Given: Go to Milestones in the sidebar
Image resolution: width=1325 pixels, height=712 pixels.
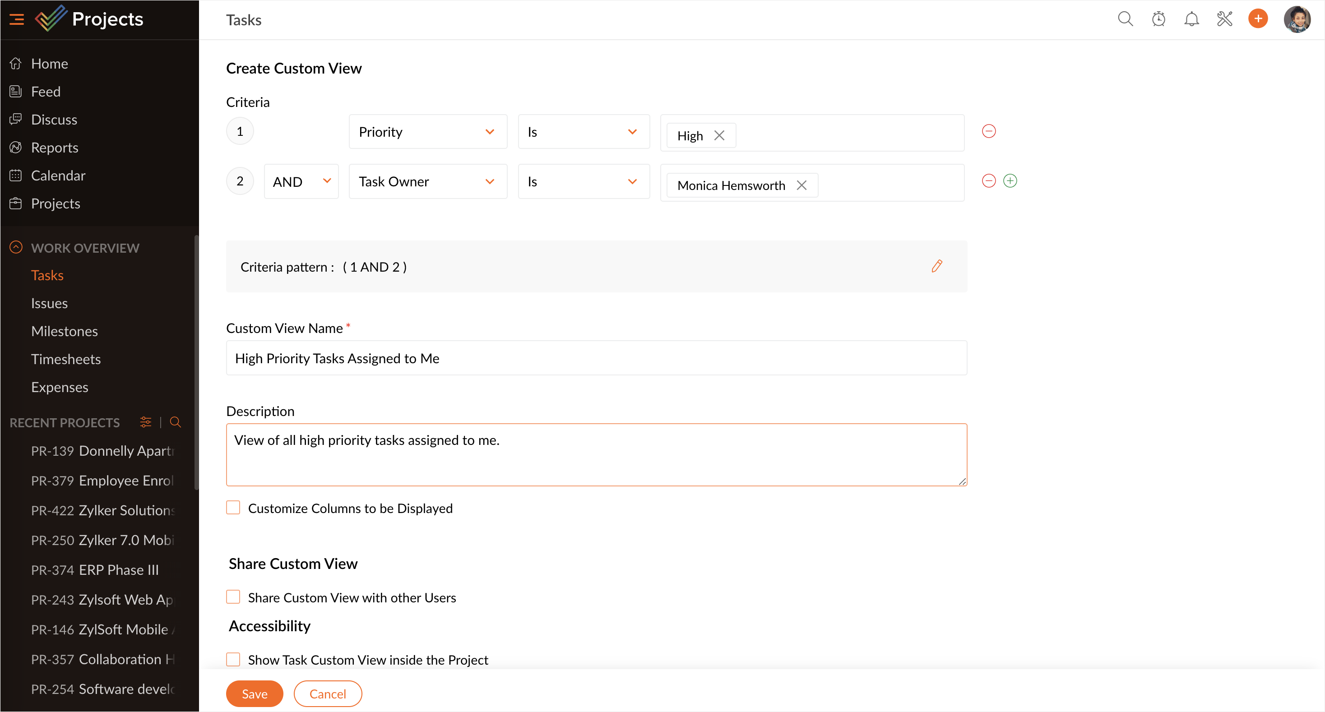Looking at the screenshot, I should tap(64, 331).
